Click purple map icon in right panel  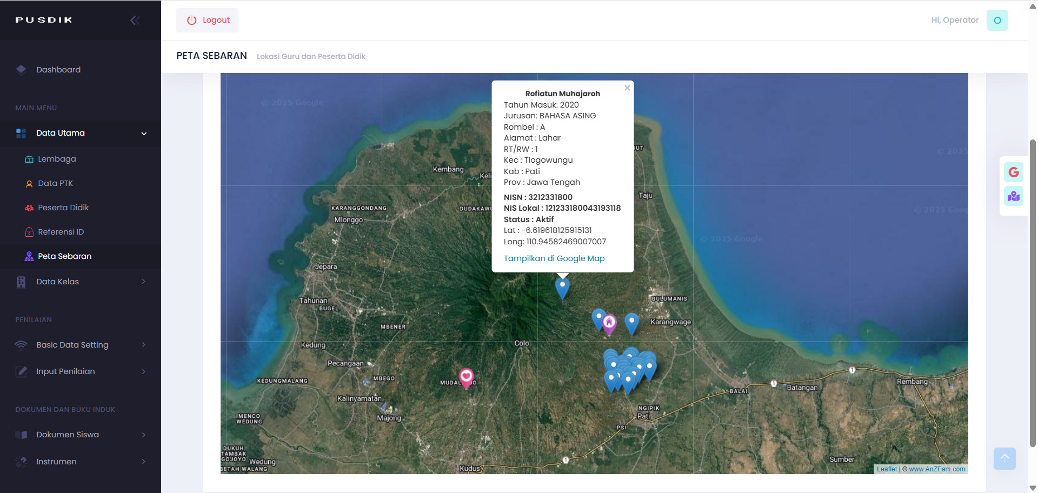(1013, 196)
